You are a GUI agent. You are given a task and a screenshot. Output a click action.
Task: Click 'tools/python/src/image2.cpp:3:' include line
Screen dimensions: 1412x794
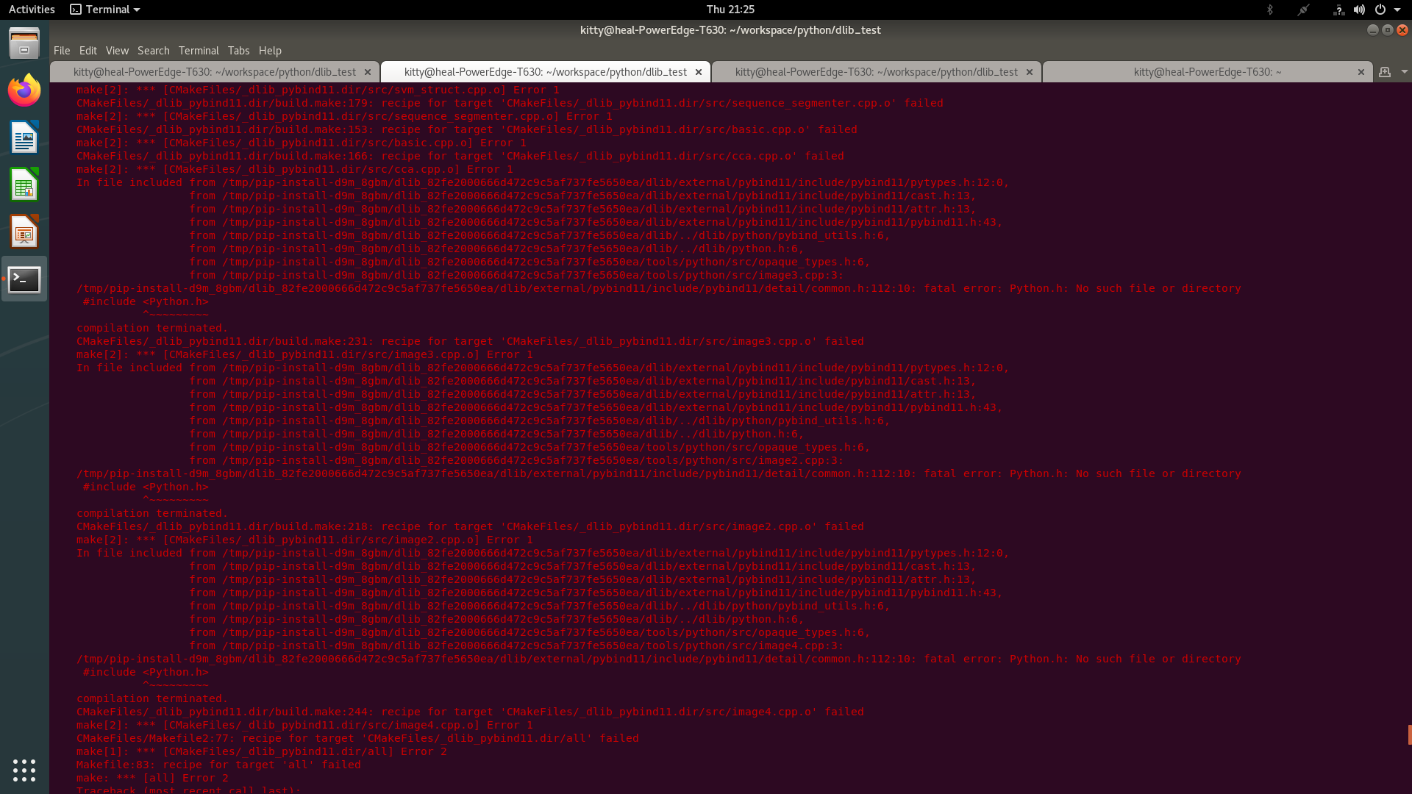click(516, 461)
